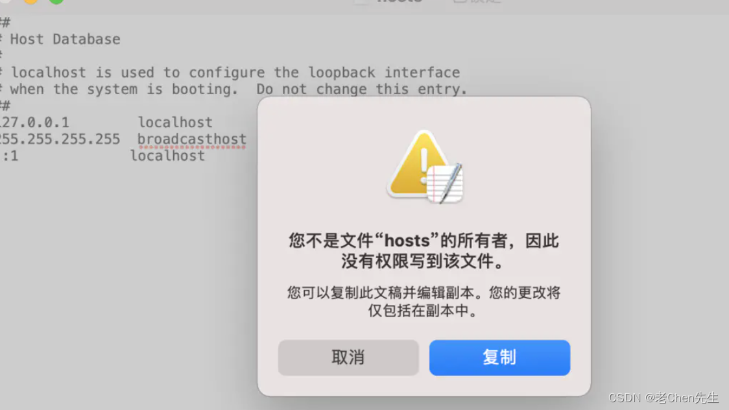The image size is (729, 410).
Task: Click localhost next to 127.0.0.1
Action: 175,122
